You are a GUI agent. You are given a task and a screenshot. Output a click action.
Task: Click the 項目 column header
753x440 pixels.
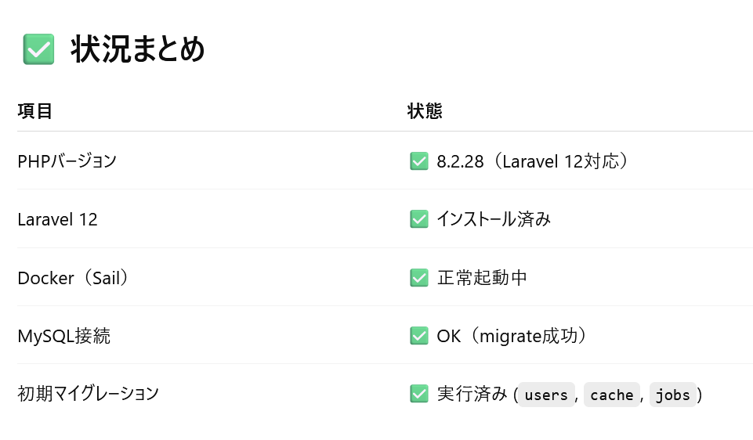click(x=34, y=111)
